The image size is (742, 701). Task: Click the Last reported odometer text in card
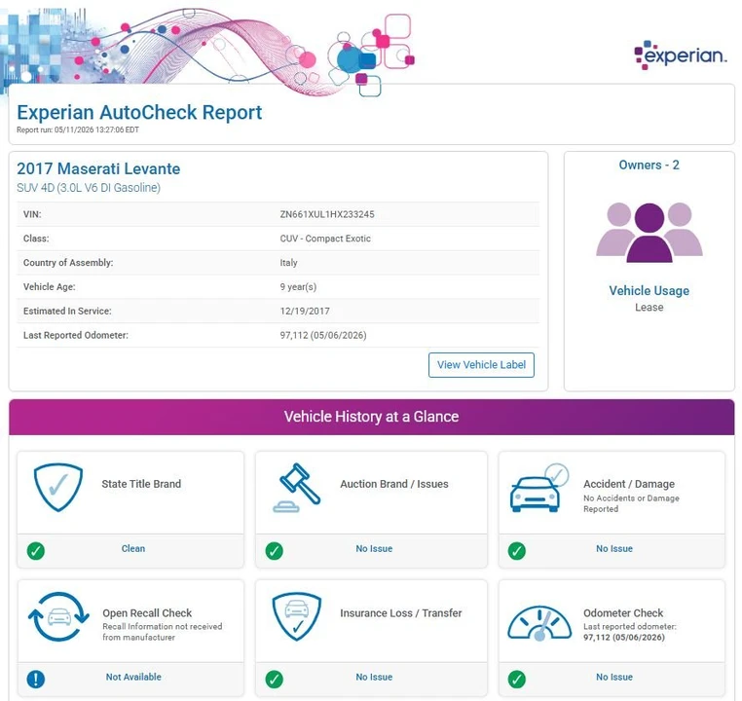point(630,632)
